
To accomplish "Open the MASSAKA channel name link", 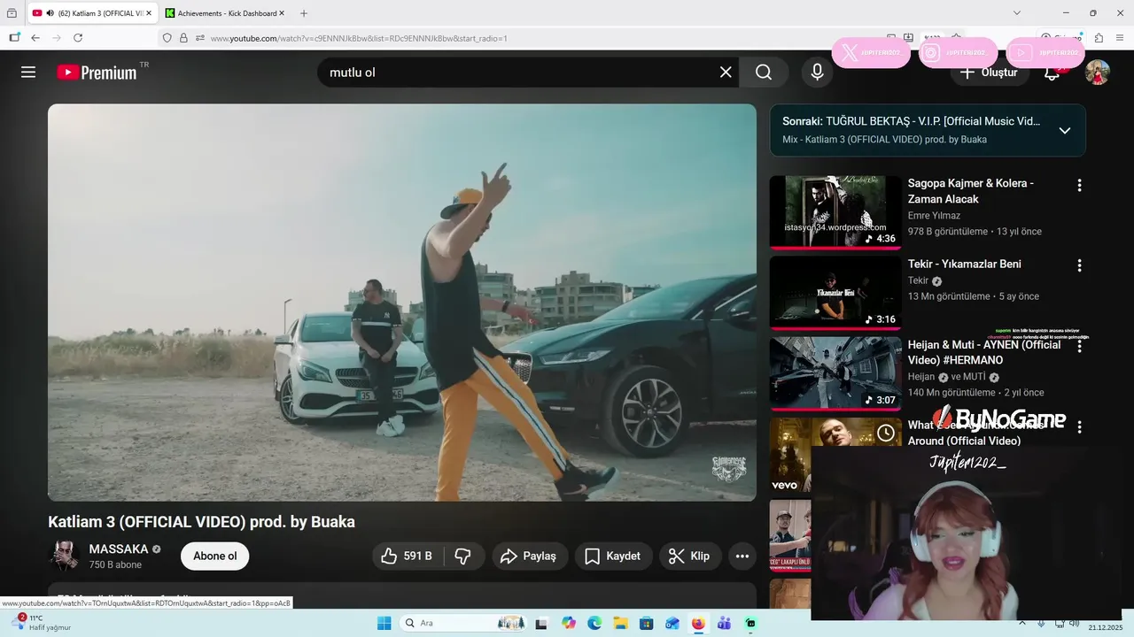I will point(119,549).
